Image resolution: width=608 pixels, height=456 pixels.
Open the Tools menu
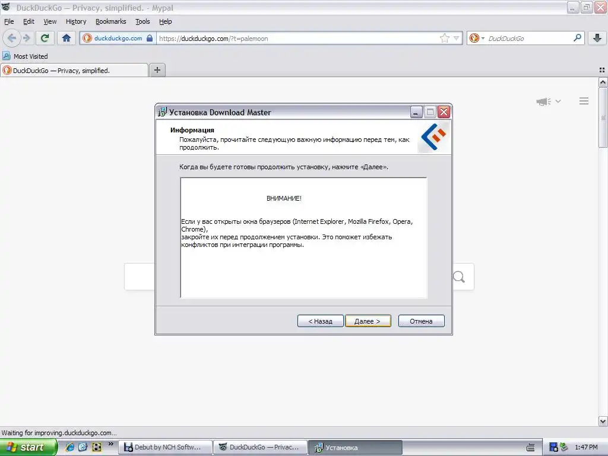[x=142, y=21]
